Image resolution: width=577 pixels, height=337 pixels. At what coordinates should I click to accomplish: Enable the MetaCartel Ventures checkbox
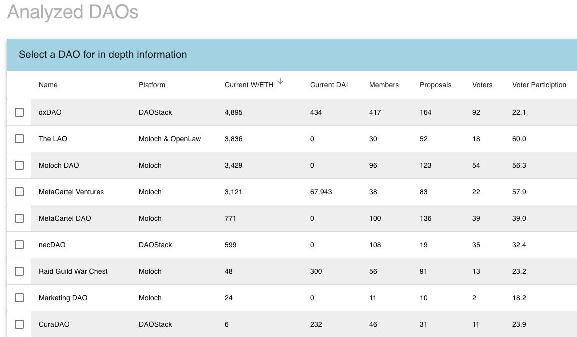click(x=19, y=192)
